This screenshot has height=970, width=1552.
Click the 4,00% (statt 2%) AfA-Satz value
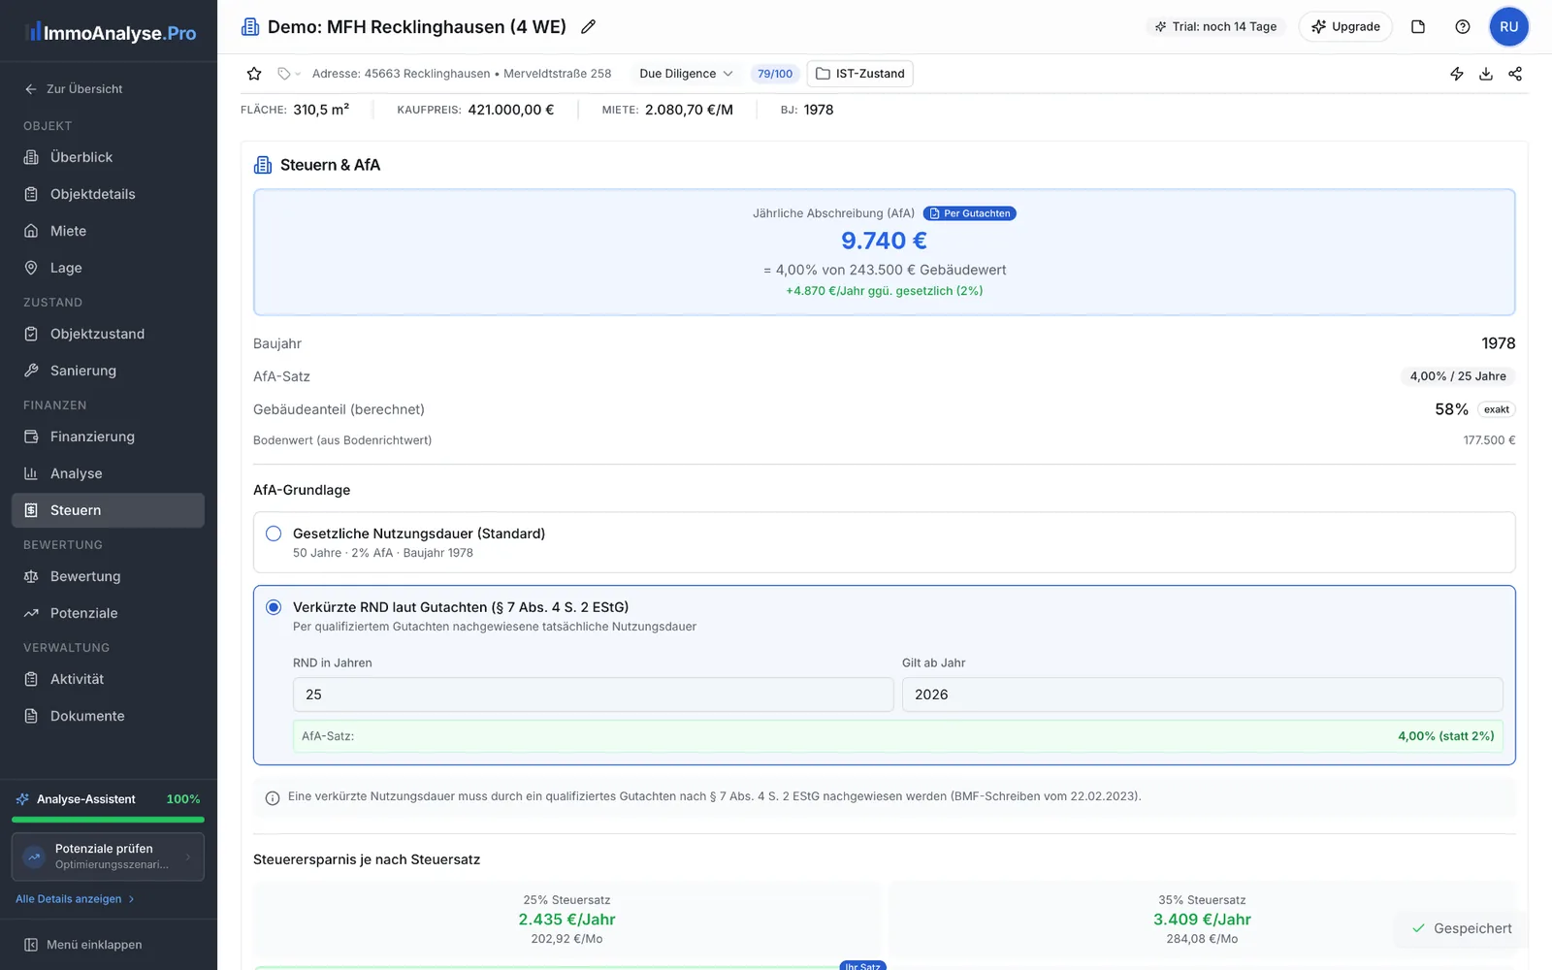1445,736
